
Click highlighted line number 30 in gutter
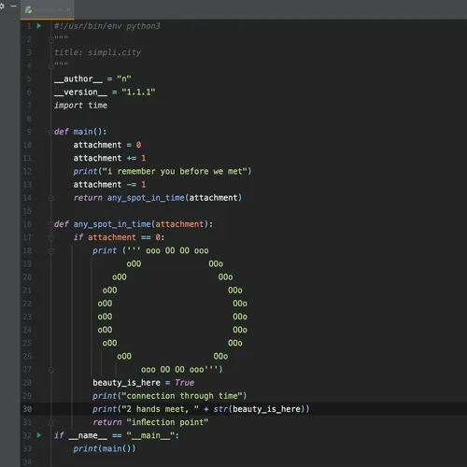click(x=27, y=409)
